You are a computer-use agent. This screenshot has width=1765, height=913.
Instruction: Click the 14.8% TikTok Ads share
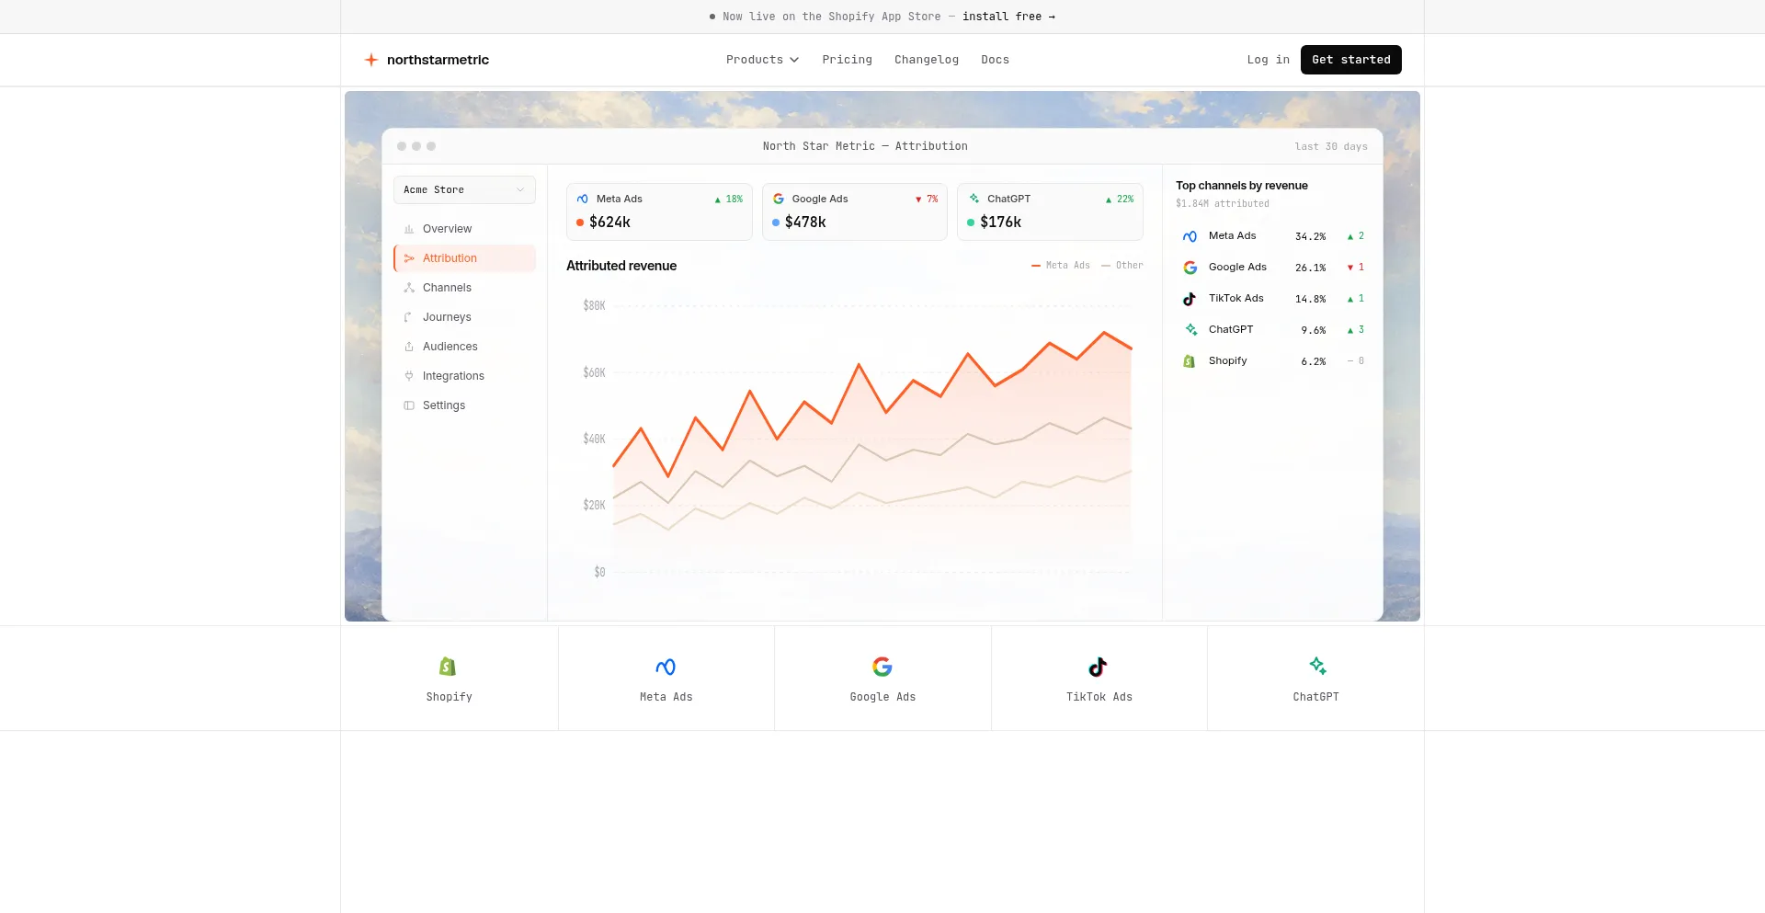coord(1310,299)
